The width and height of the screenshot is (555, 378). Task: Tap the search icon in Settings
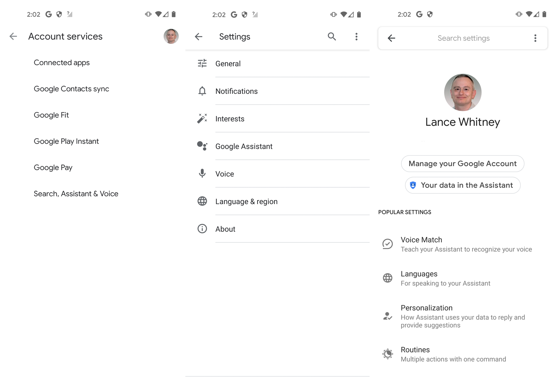tap(332, 36)
